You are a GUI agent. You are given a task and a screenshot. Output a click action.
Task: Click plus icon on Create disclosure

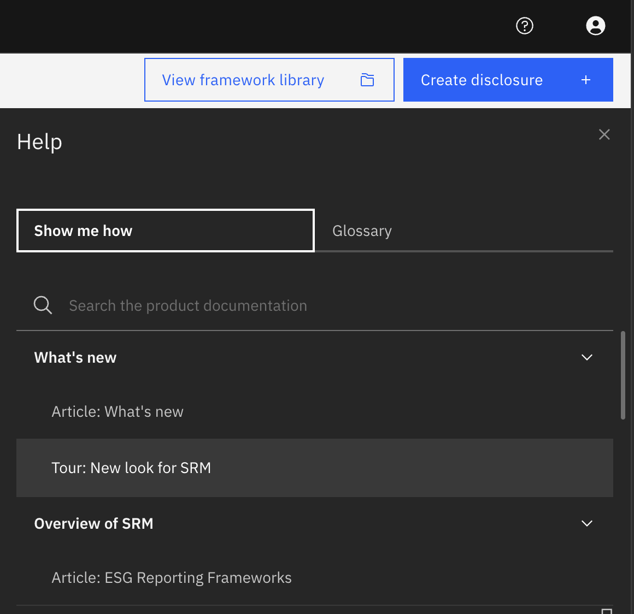(x=586, y=80)
